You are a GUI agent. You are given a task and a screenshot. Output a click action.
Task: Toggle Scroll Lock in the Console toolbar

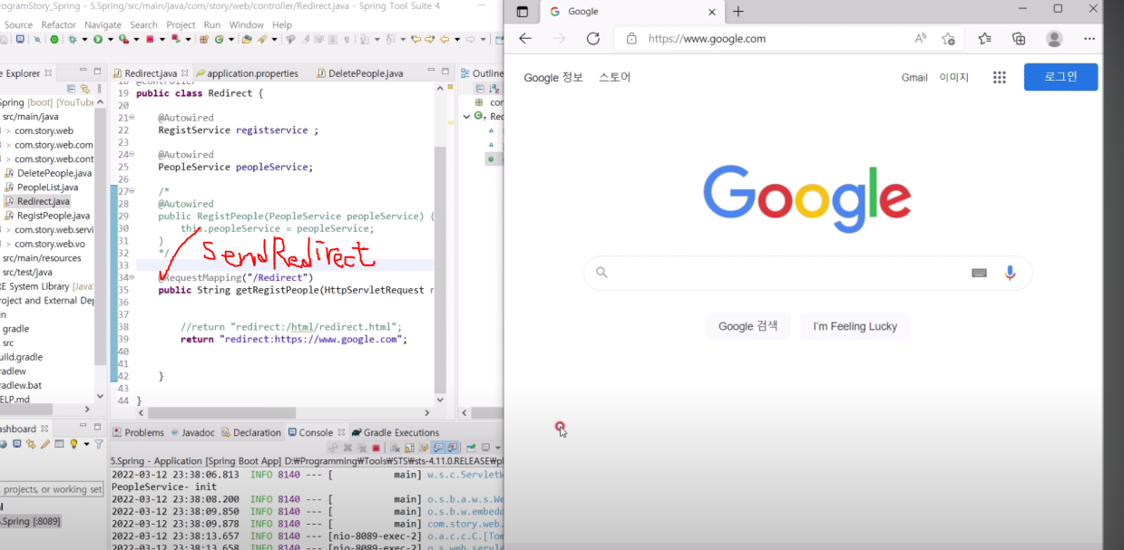409,448
